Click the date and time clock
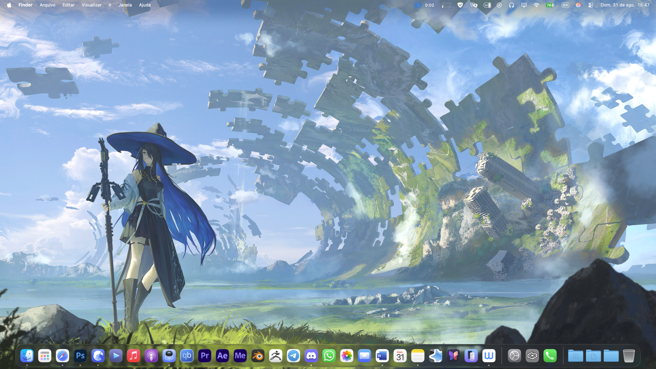Image resolution: width=656 pixels, height=369 pixels. pos(625,5)
